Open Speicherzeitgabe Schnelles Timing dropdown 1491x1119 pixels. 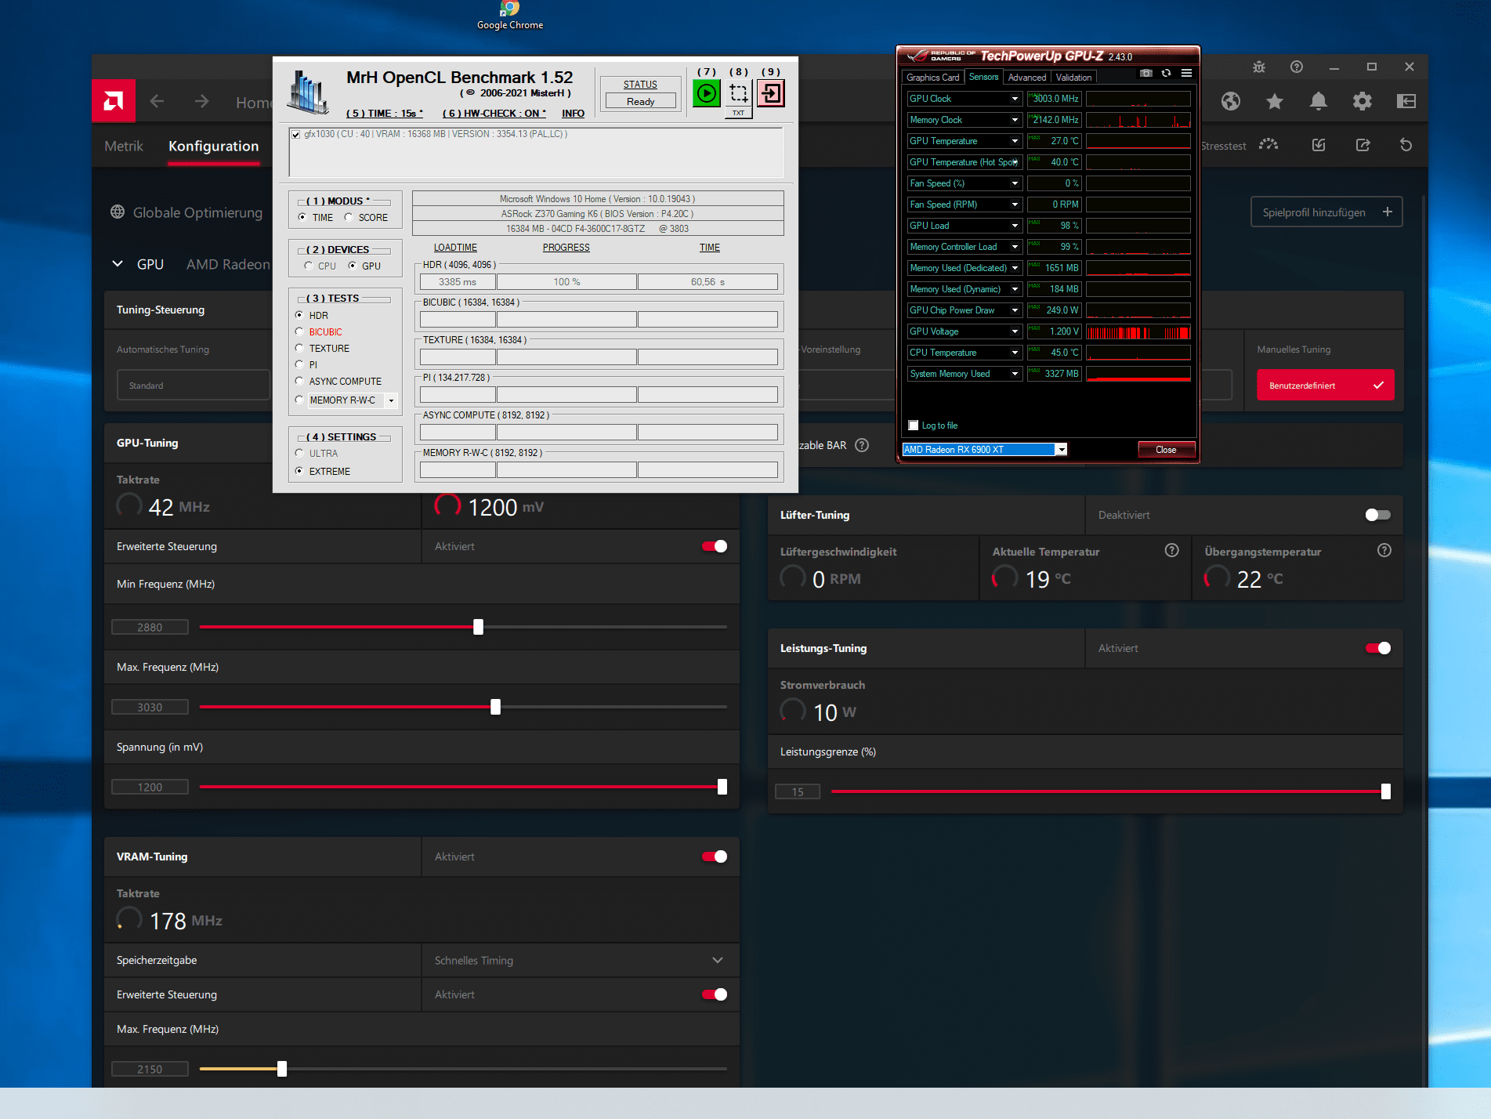point(581,960)
